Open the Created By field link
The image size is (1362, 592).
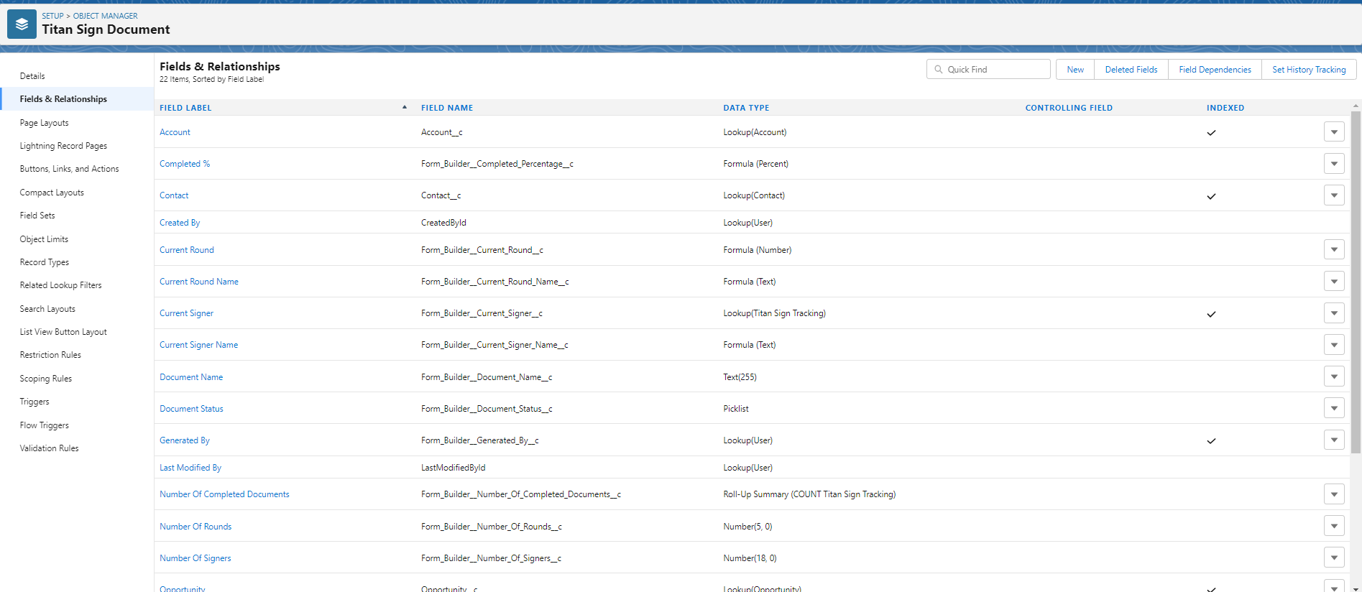tap(180, 223)
